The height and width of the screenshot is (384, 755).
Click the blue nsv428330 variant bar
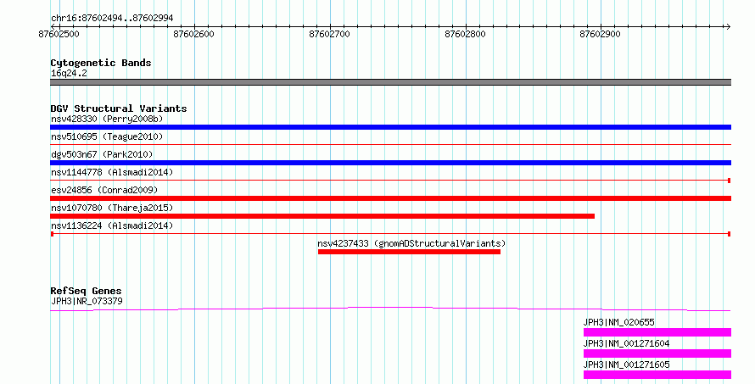[x=390, y=127]
